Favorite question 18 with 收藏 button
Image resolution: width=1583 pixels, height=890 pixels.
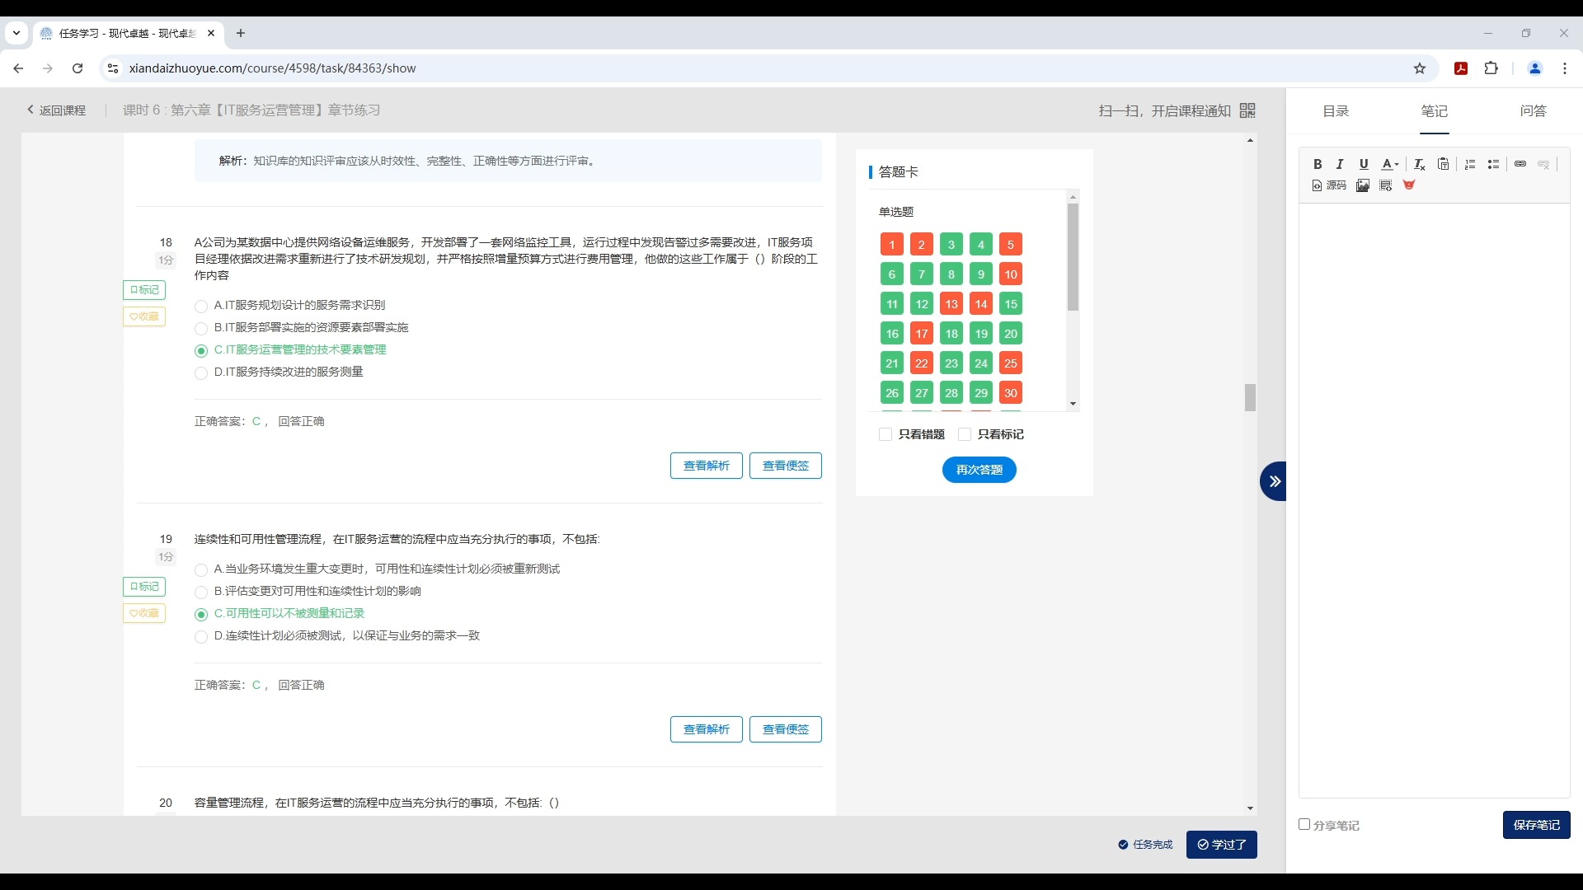pyautogui.click(x=144, y=316)
